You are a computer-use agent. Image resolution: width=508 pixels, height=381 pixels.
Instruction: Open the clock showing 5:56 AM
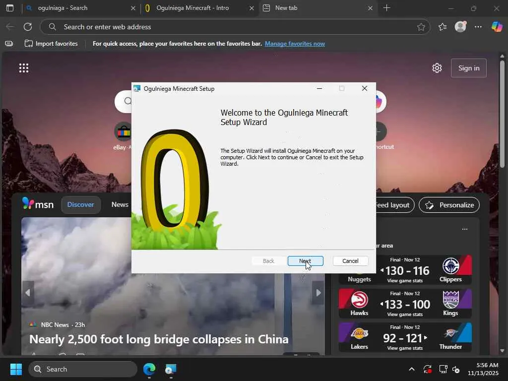(x=483, y=369)
